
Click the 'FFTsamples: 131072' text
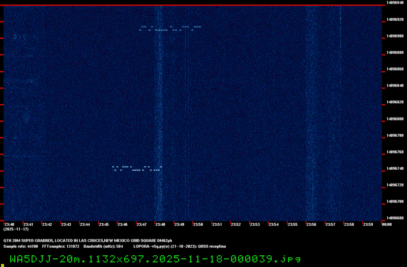pyautogui.click(x=61, y=247)
